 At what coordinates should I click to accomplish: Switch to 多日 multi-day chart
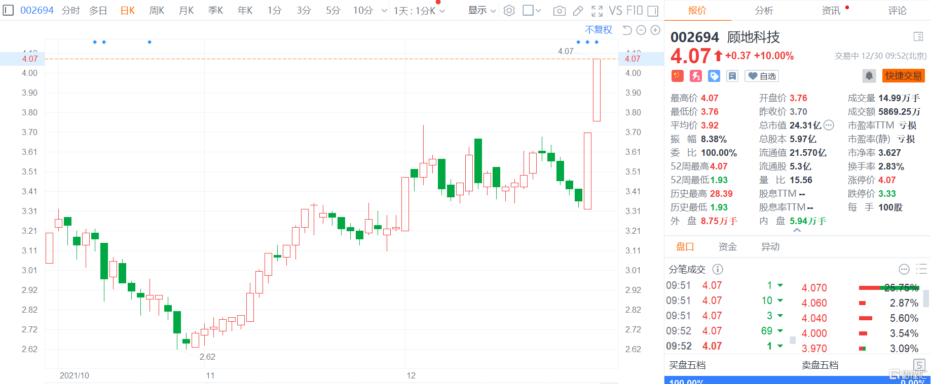(98, 11)
